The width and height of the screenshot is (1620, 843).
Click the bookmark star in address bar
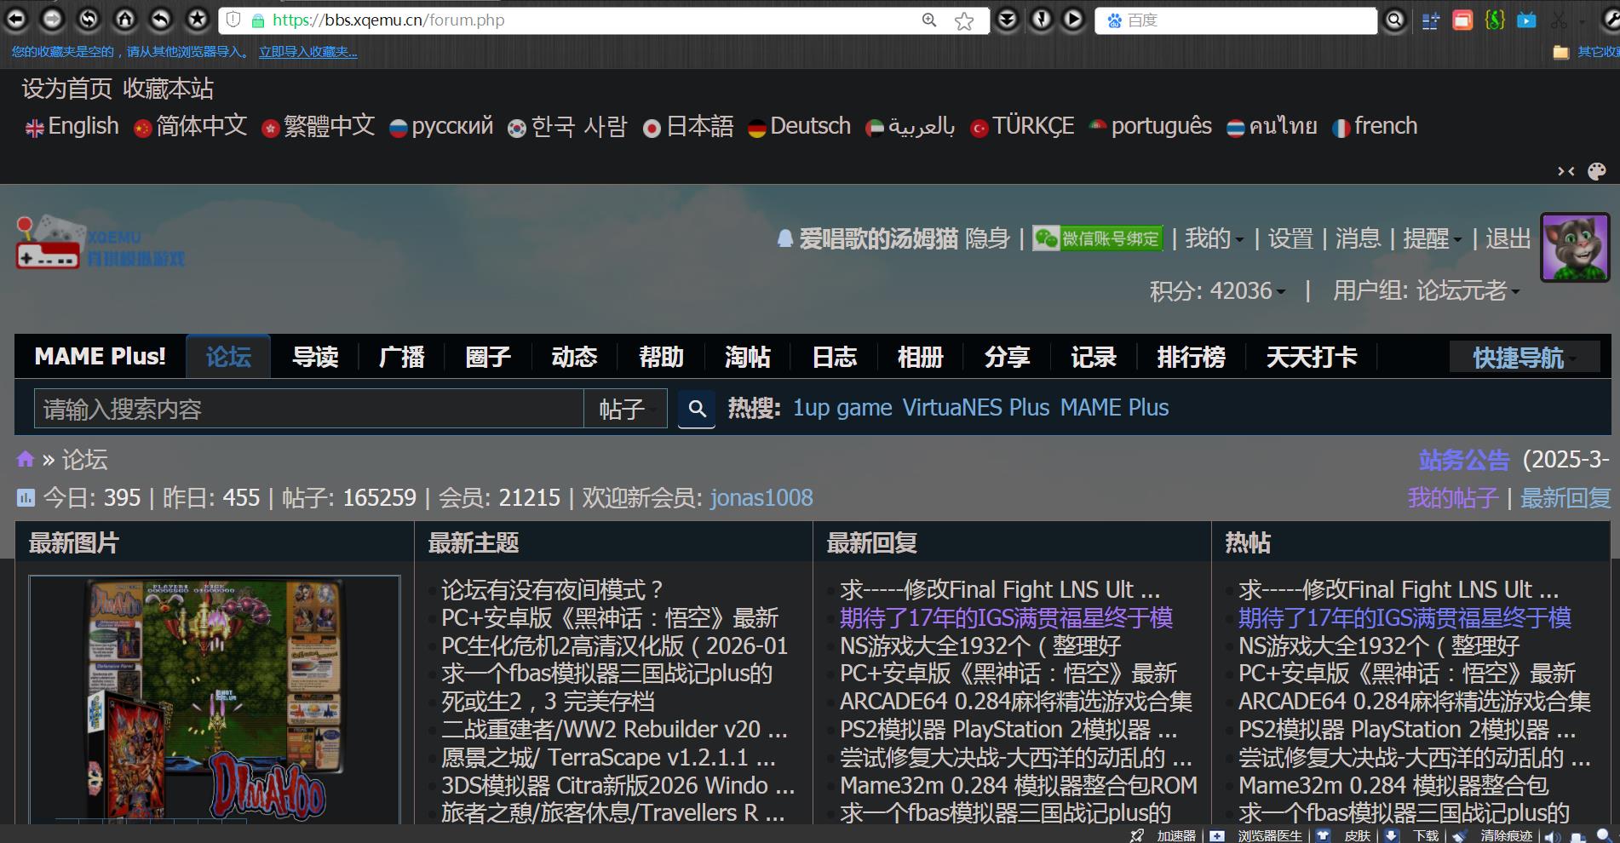click(964, 21)
